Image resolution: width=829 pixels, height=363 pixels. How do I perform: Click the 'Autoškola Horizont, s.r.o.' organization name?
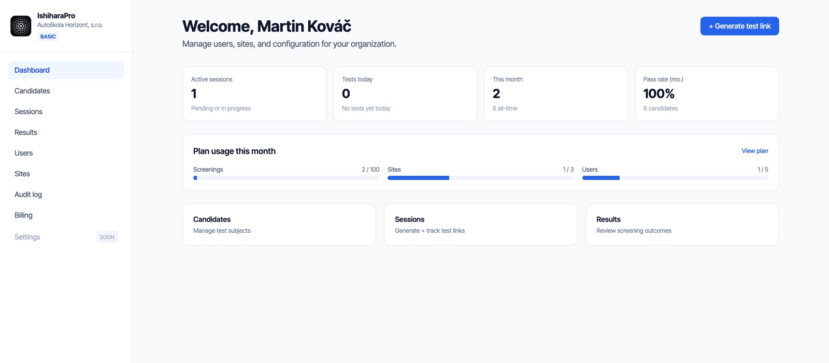(70, 25)
